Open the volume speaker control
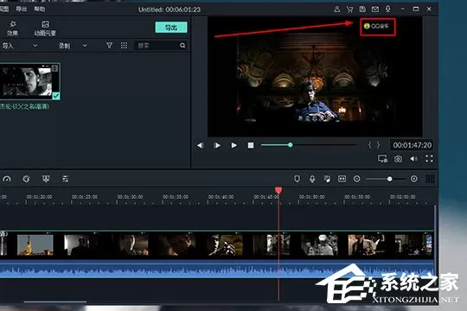The height and width of the screenshot is (311, 467). pos(413,159)
